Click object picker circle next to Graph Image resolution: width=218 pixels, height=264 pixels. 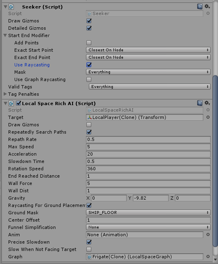(x=208, y=256)
